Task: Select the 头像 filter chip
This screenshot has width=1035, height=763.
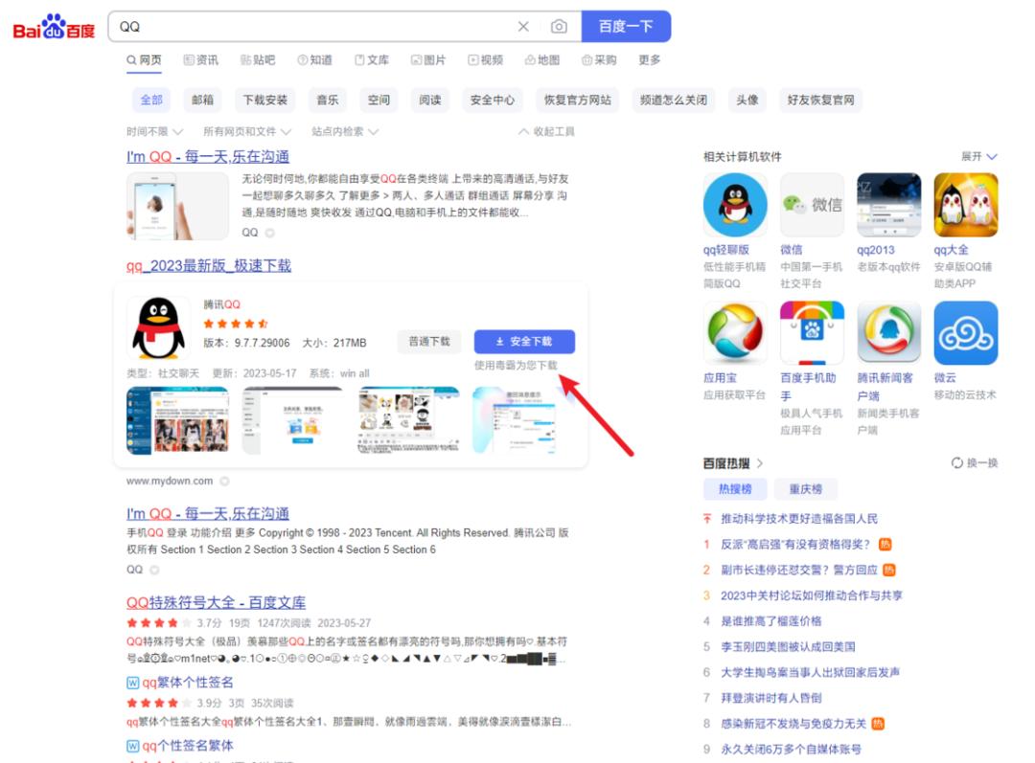Action: tap(747, 101)
